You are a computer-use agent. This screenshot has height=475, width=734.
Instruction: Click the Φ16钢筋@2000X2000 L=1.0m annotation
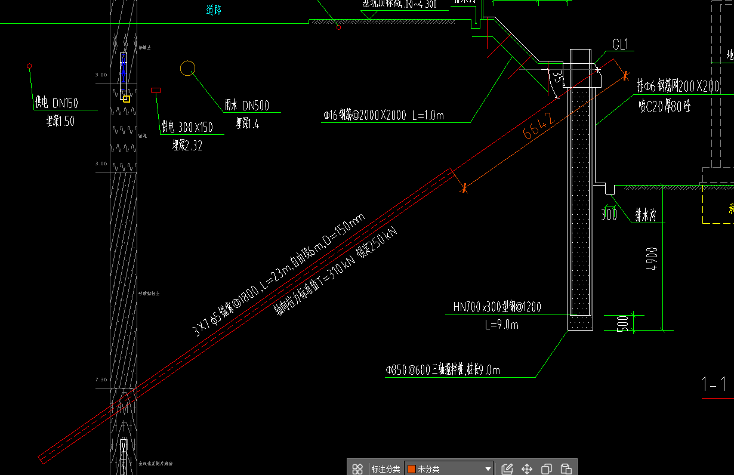[384, 116]
